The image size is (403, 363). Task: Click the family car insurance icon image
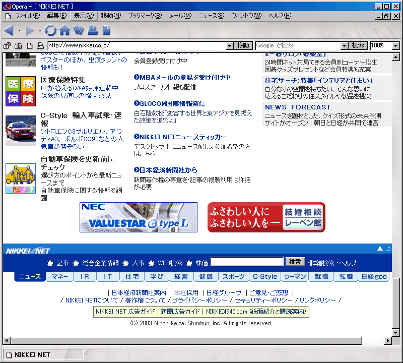[21, 178]
